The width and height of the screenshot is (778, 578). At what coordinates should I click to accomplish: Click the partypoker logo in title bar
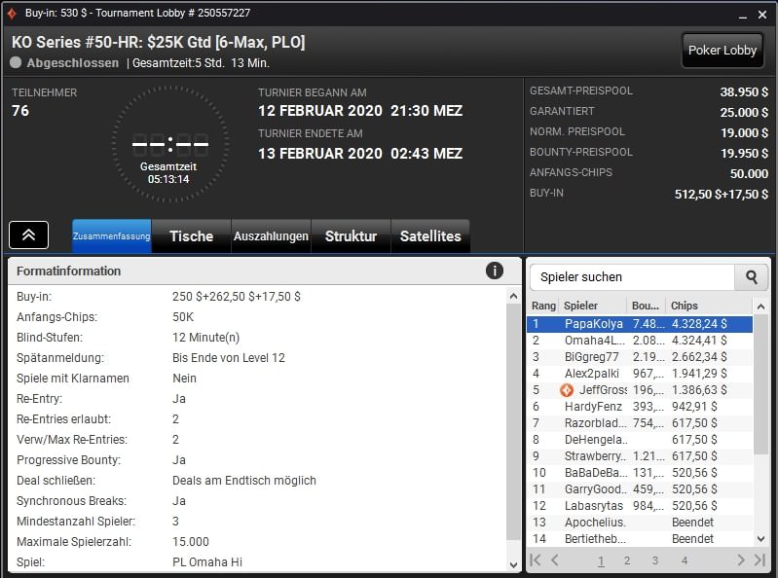12,14
